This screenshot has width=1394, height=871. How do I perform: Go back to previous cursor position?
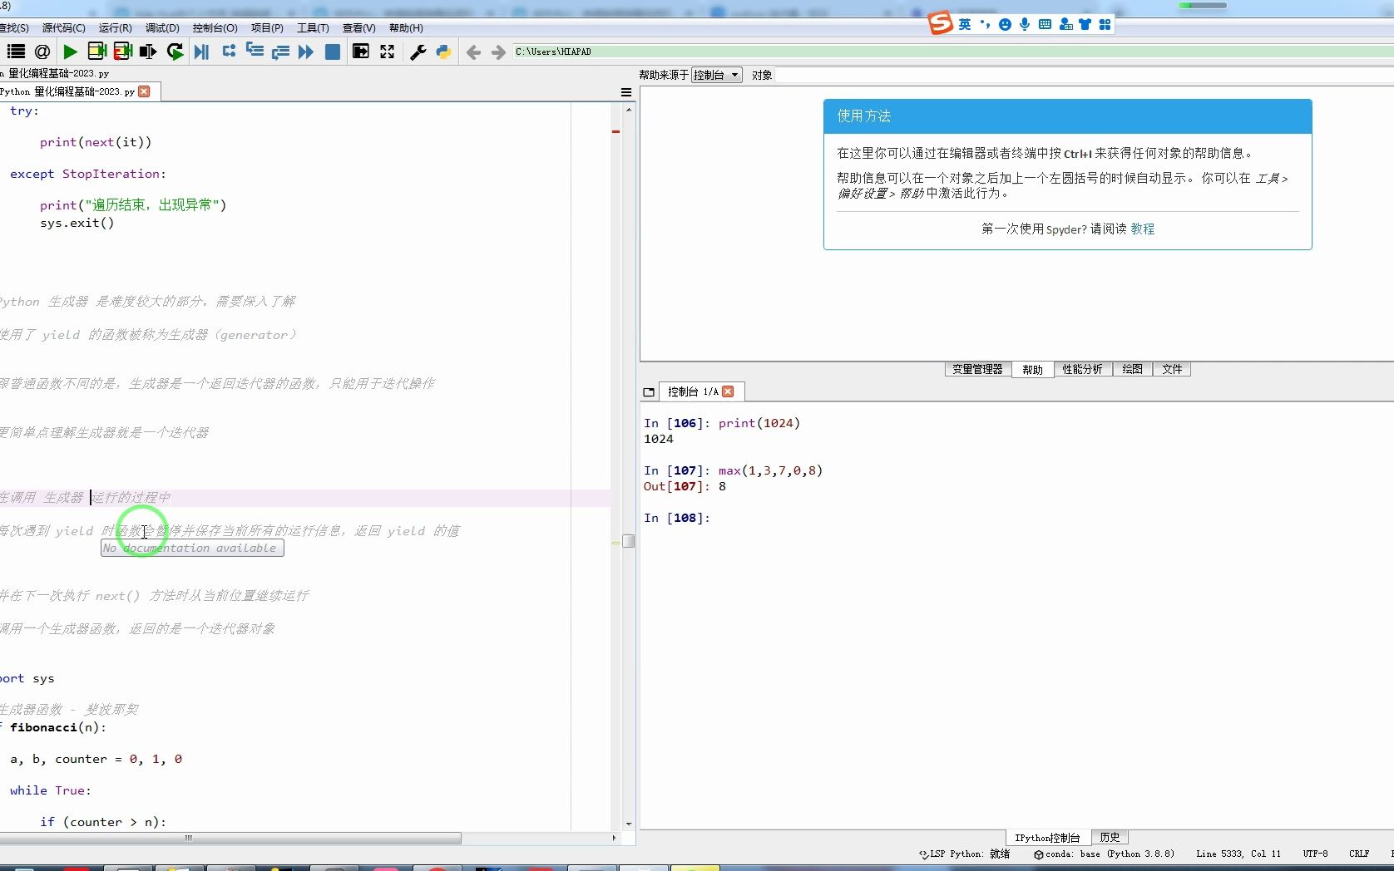coord(473,52)
